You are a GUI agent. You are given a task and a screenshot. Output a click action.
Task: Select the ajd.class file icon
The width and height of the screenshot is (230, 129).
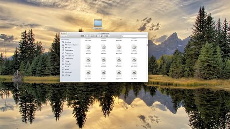(x=88, y=61)
